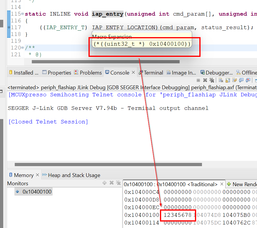The height and width of the screenshot is (228, 257).
Task: Click the Terminate (stop) console icon
Action: (x=198, y=80)
